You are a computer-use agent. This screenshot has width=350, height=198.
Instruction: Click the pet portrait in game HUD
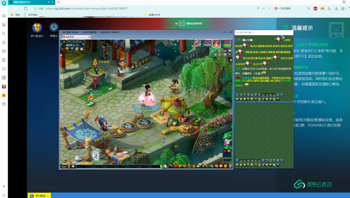click(197, 43)
